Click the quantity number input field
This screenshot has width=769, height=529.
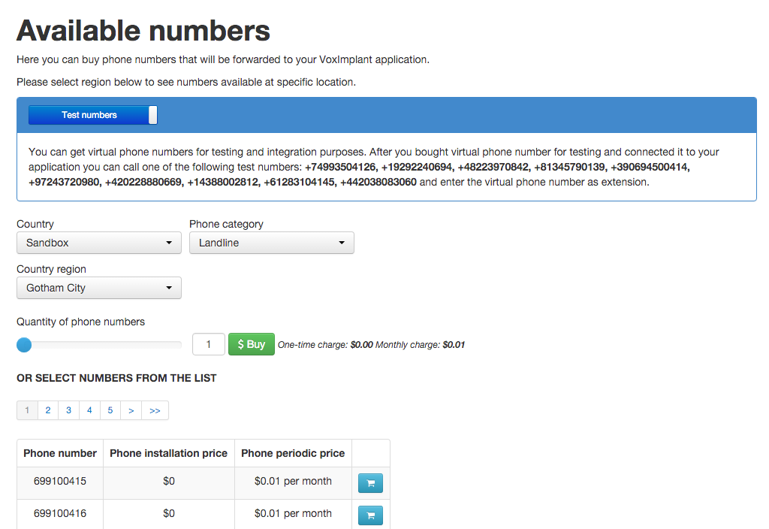pos(209,344)
